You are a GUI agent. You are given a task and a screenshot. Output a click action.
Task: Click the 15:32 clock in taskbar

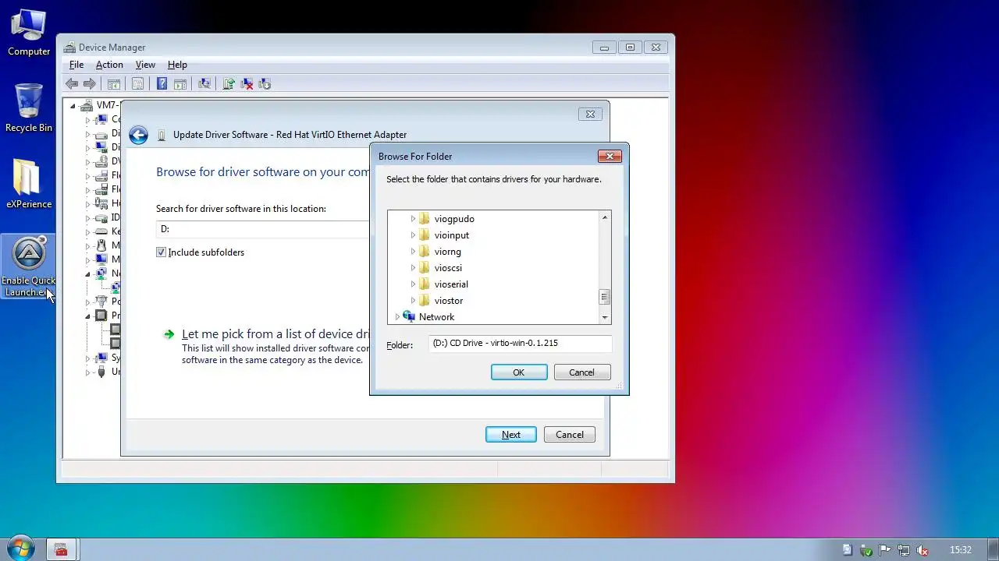961,550
